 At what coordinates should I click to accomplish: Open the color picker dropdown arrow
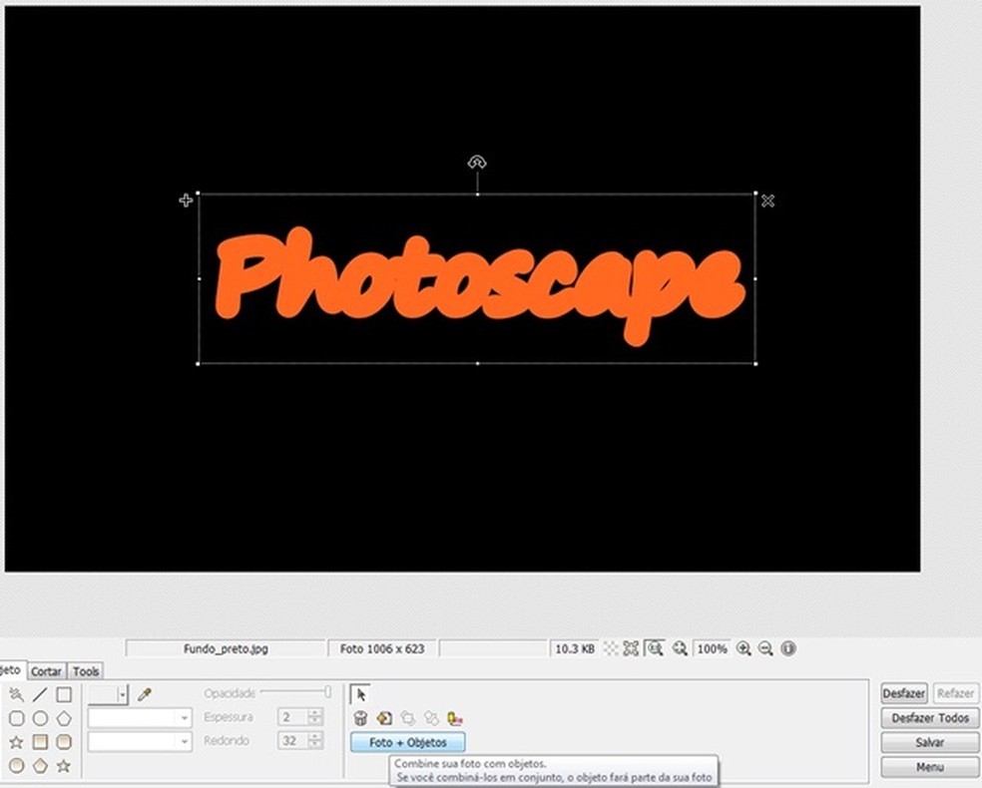[123, 694]
